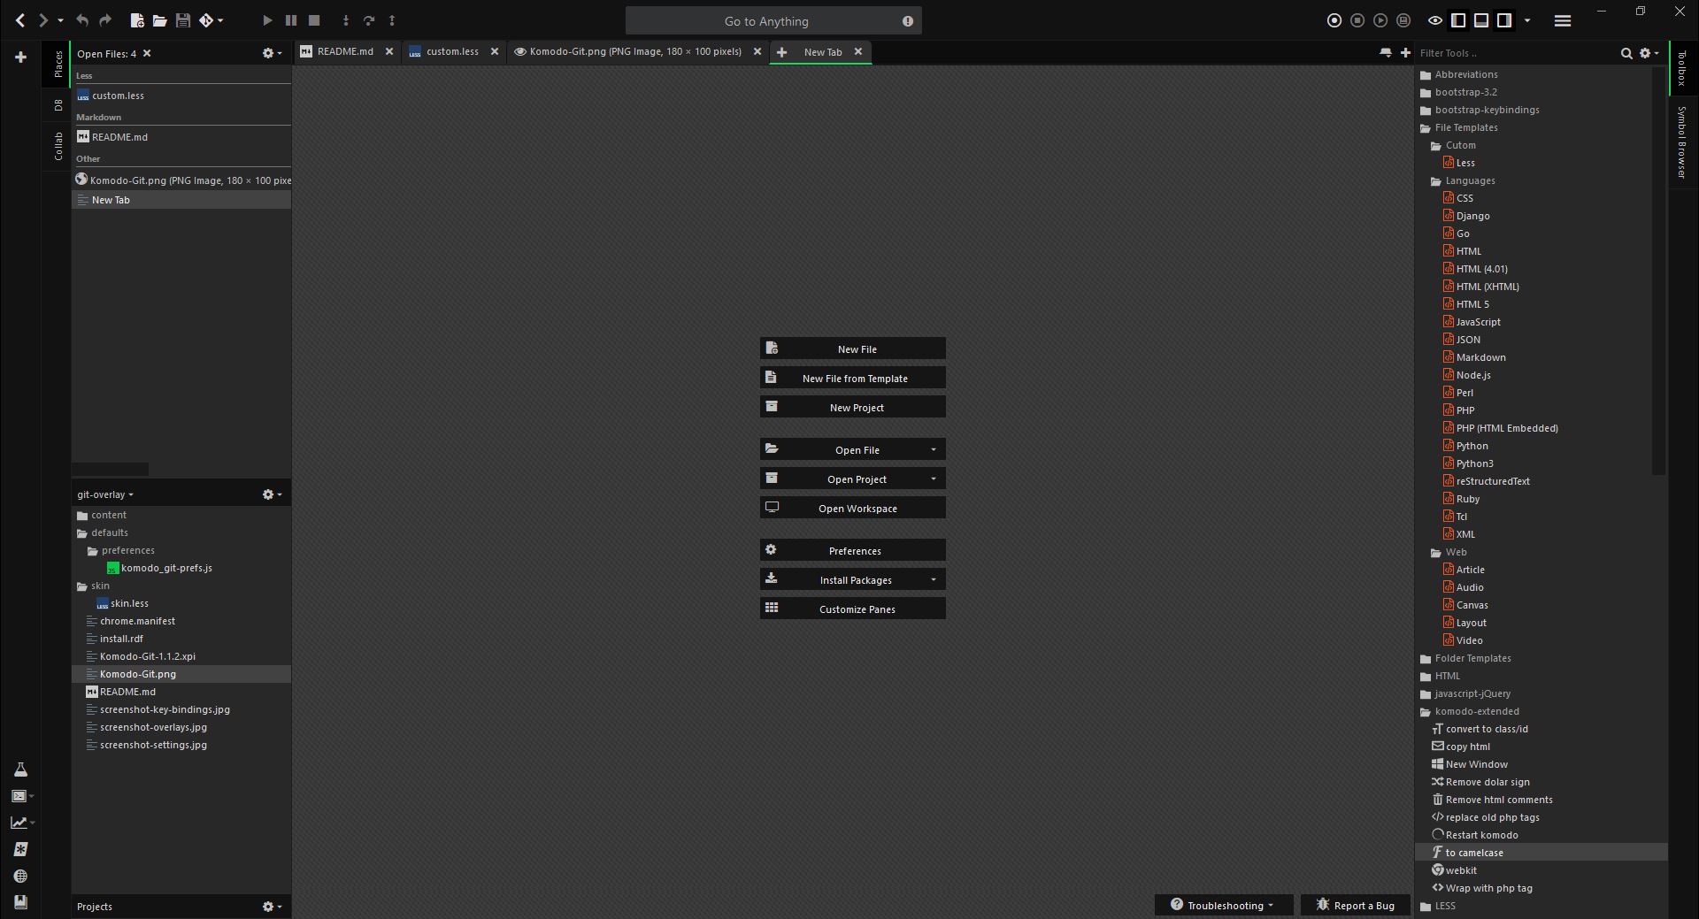Open a file using the folder toolbar icon
Viewport: 1699px width, 919px height.
159,19
